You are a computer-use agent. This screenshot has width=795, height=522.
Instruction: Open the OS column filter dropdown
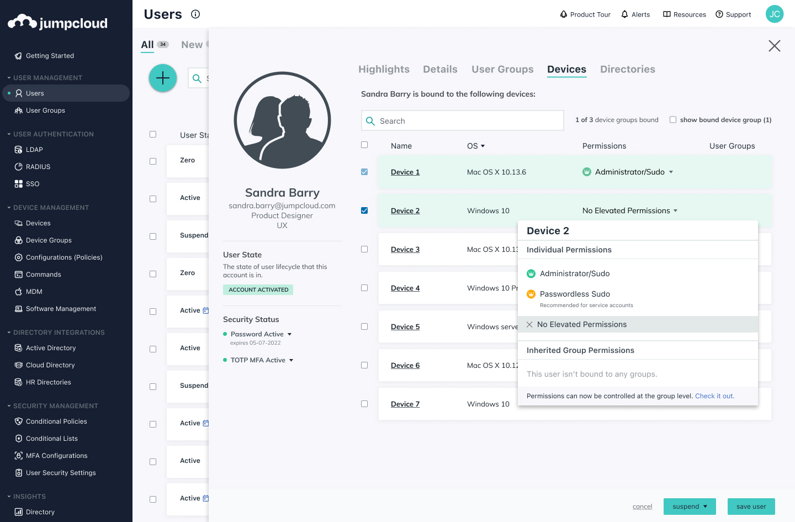click(x=482, y=145)
